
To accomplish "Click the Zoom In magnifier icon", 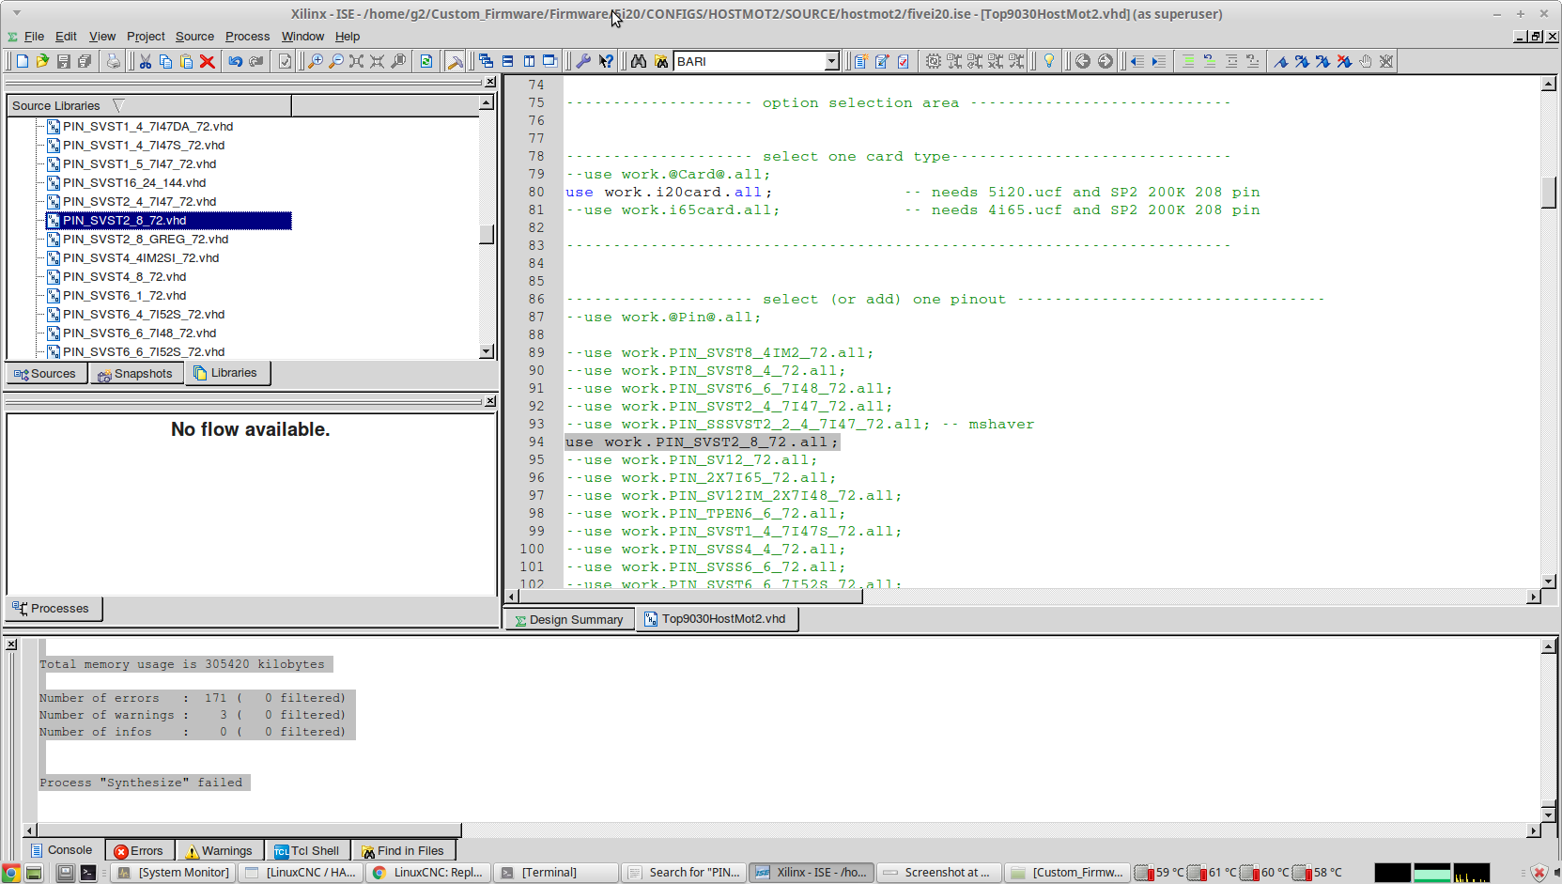I will (316, 61).
